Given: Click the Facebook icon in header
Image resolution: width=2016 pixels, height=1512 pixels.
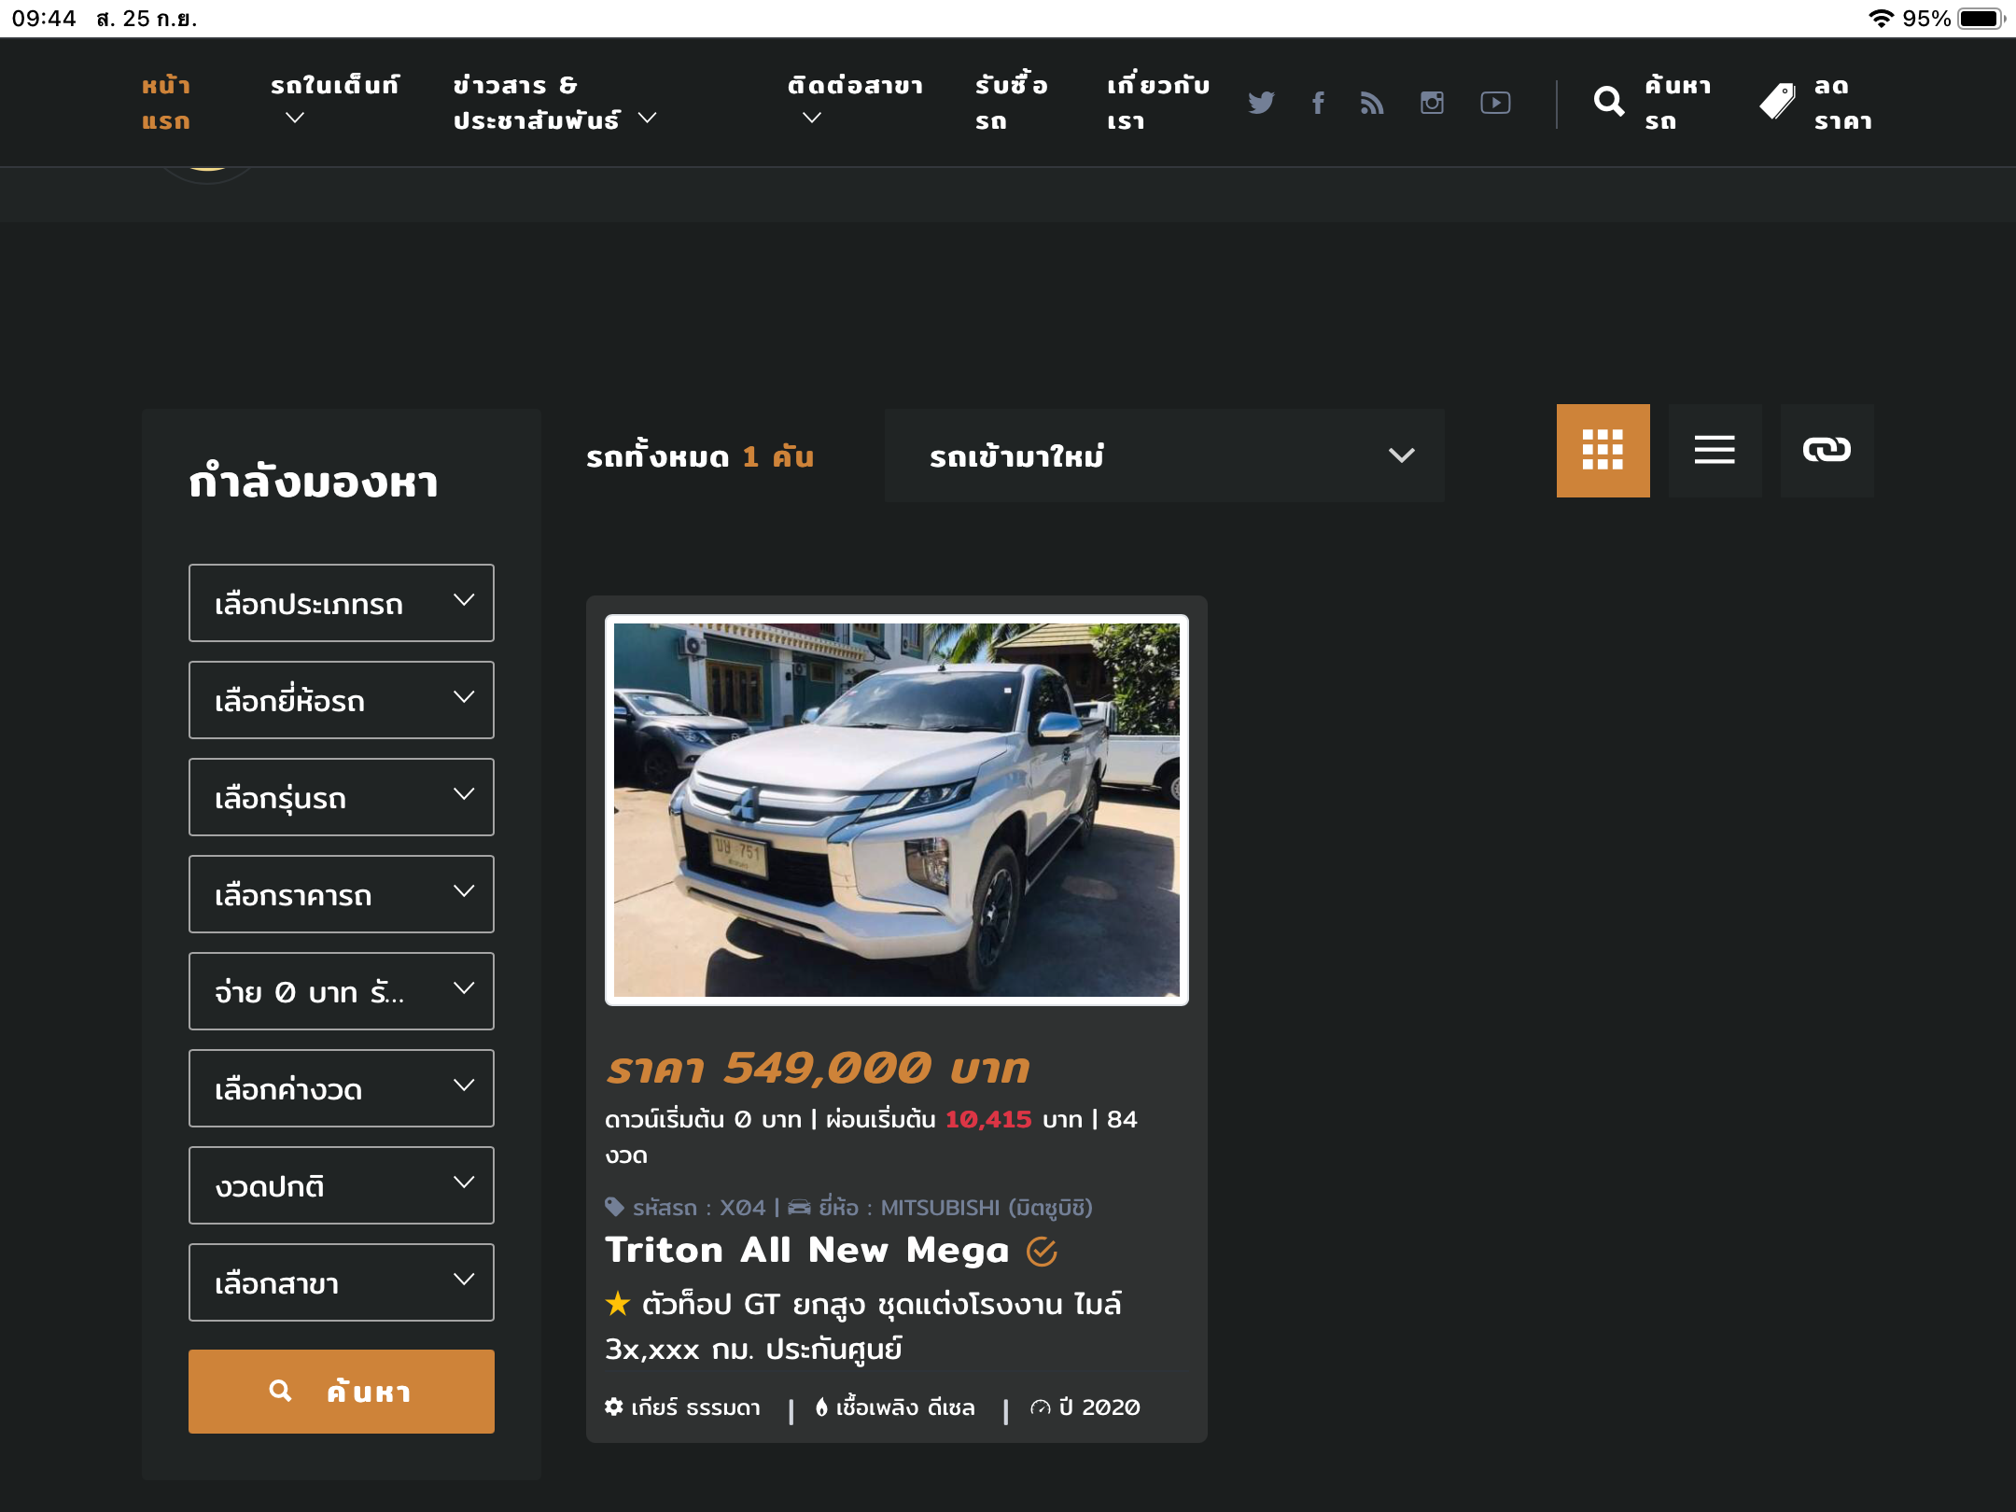Looking at the screenshot, I should [x=1318, y=103].
